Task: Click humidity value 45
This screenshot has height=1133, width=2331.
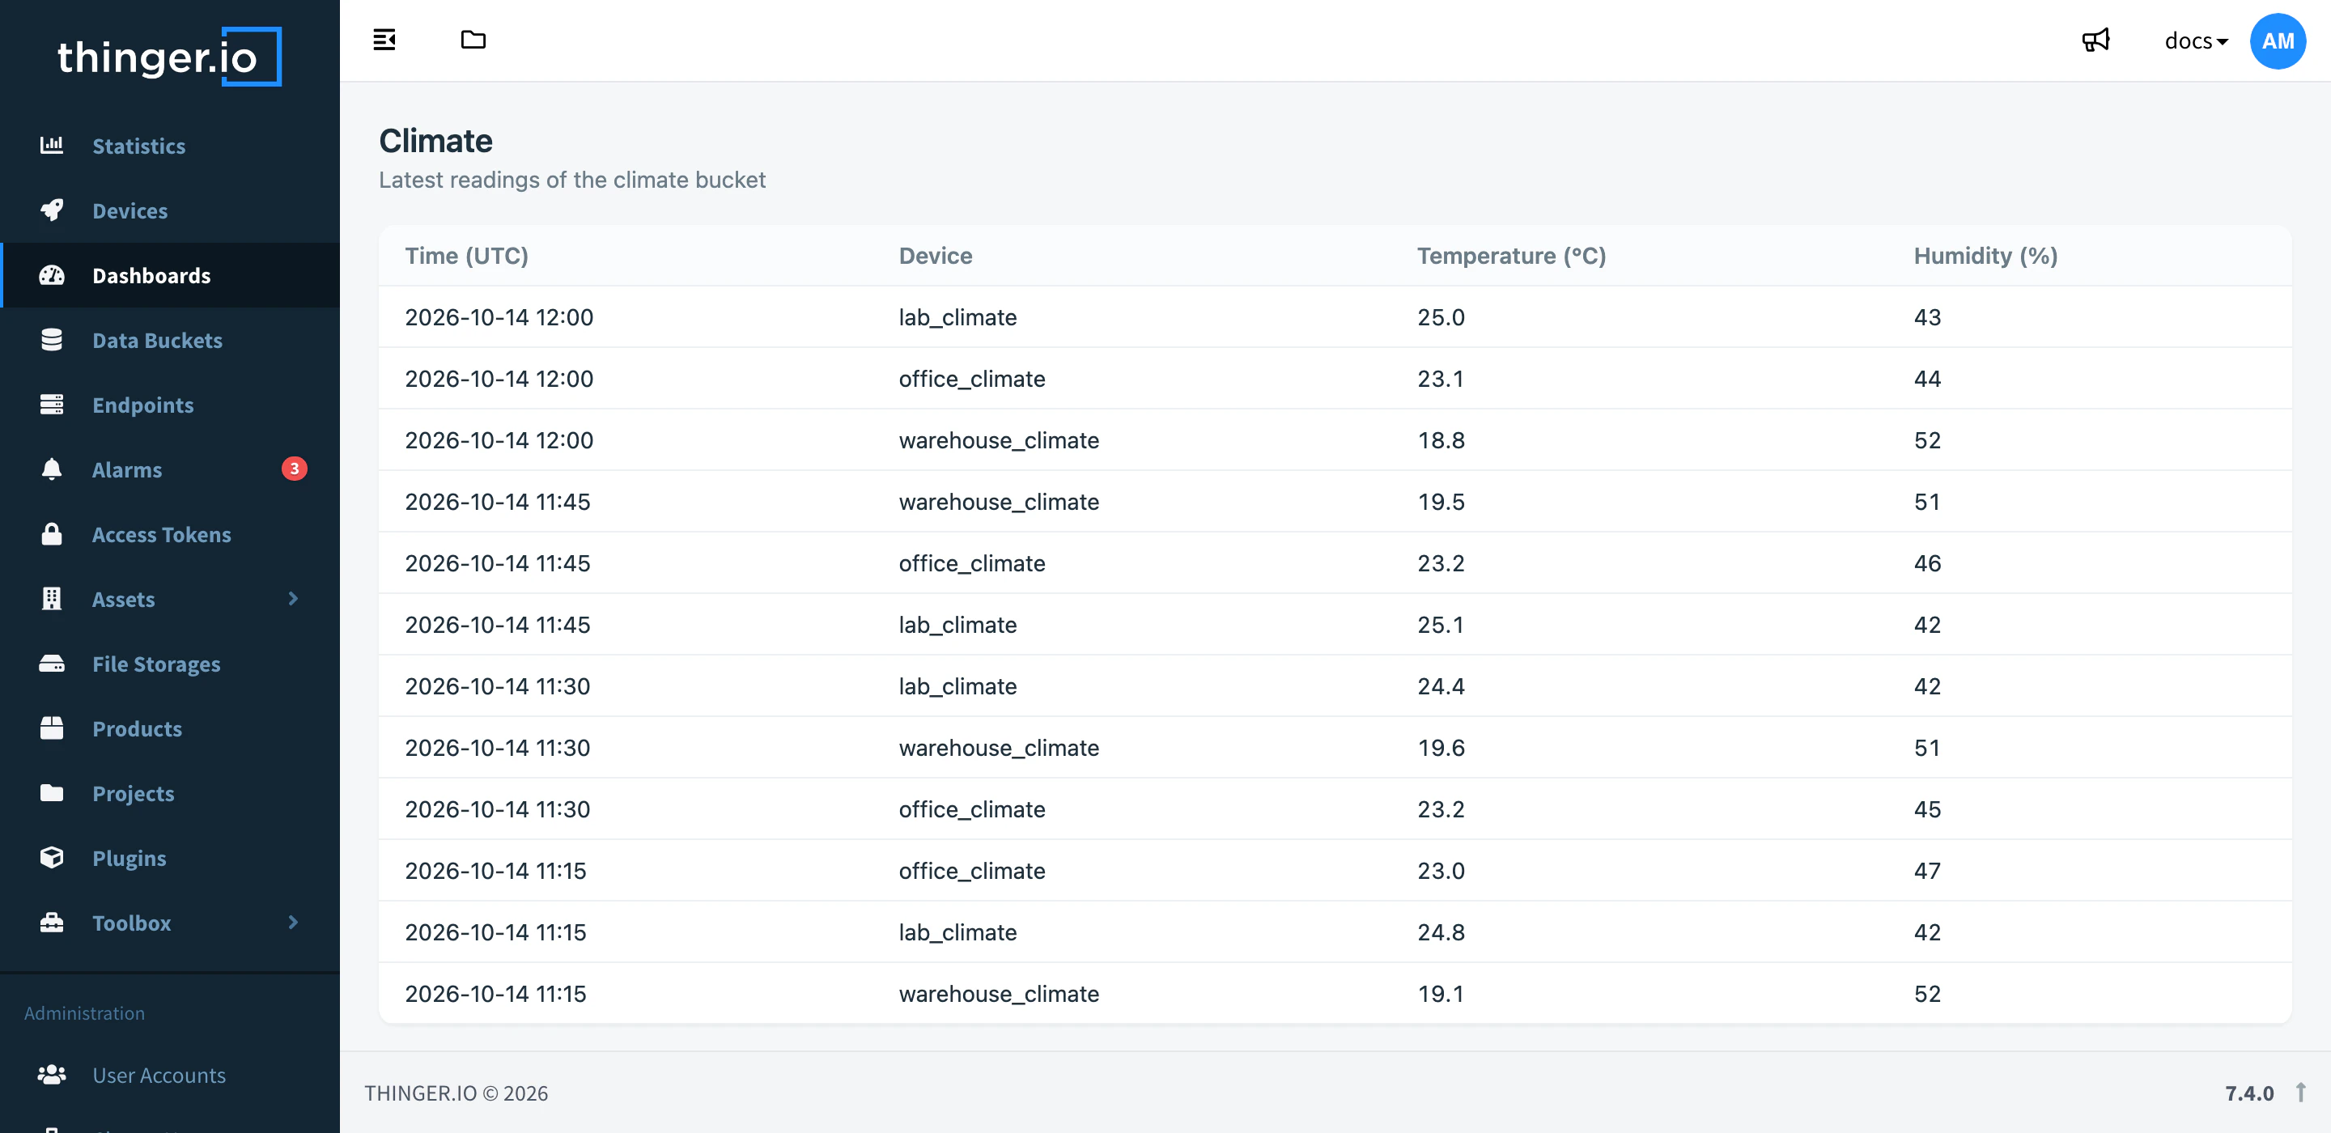Action: click(1926, 809)
